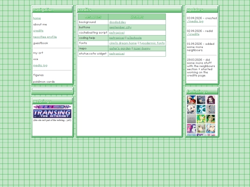Image resolution: width=250 pixels, height=187 pixels.
Task: Open petrapixel in the coding help row
Action: click(x=117, y=38)
